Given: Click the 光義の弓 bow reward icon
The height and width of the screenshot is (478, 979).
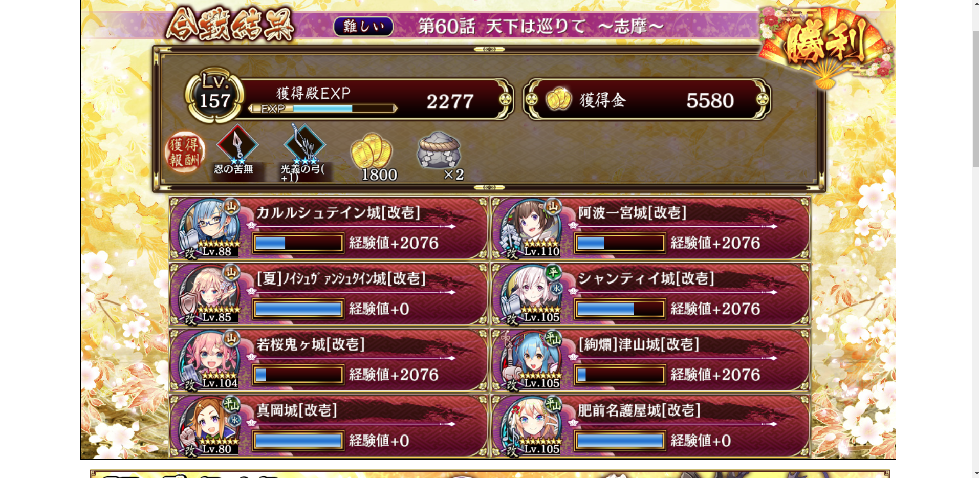Looking at the screenshot, I should pos(304,145).
